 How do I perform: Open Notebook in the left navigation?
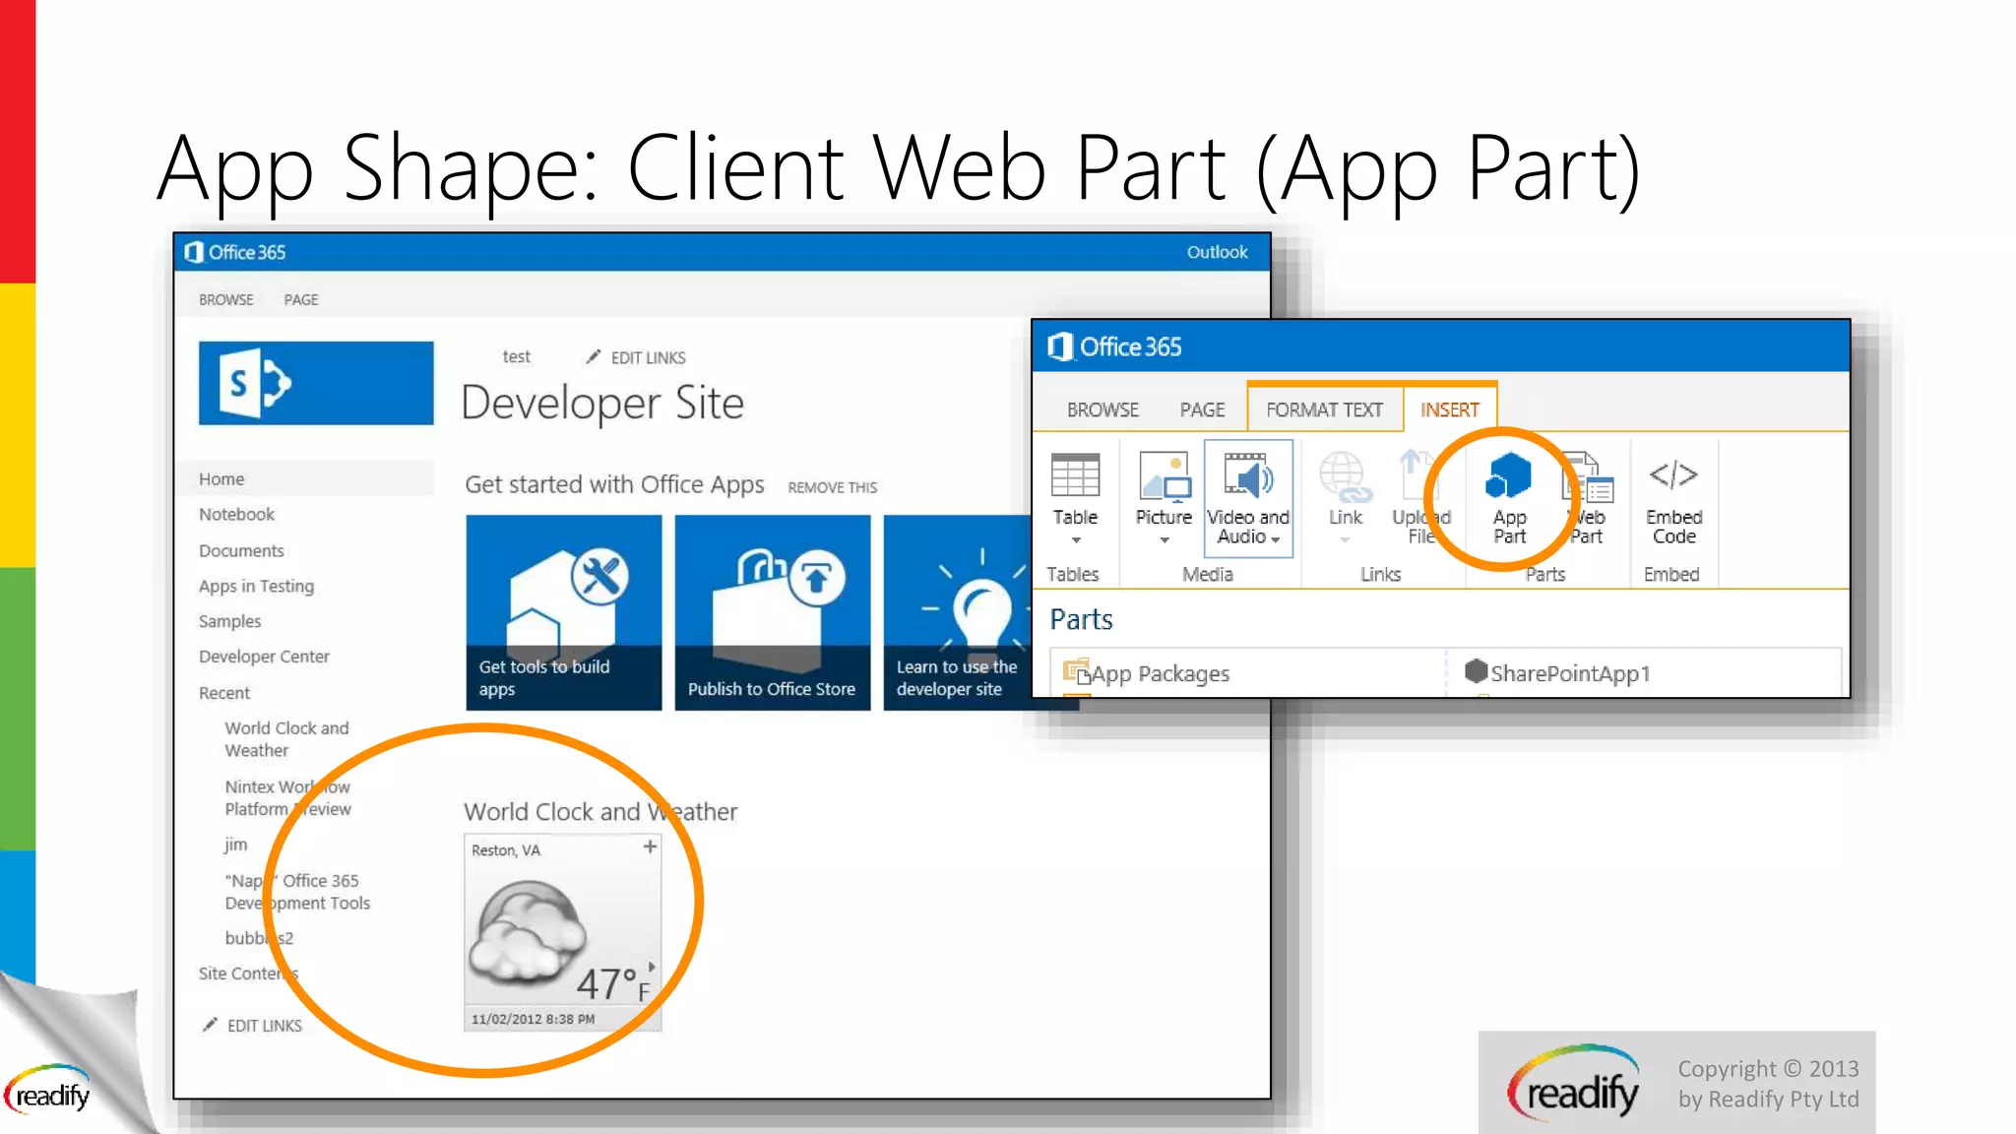pos(236,515)
